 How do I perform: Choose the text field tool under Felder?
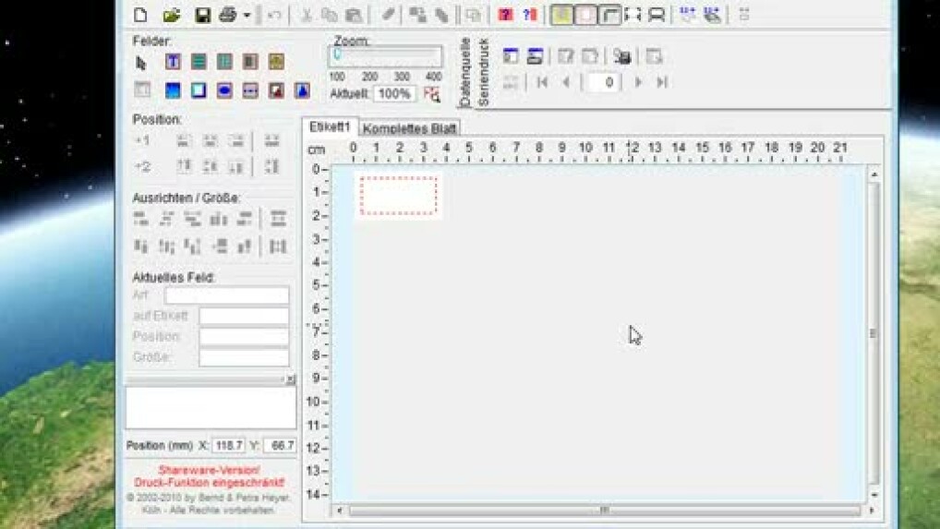pos(173,62)
